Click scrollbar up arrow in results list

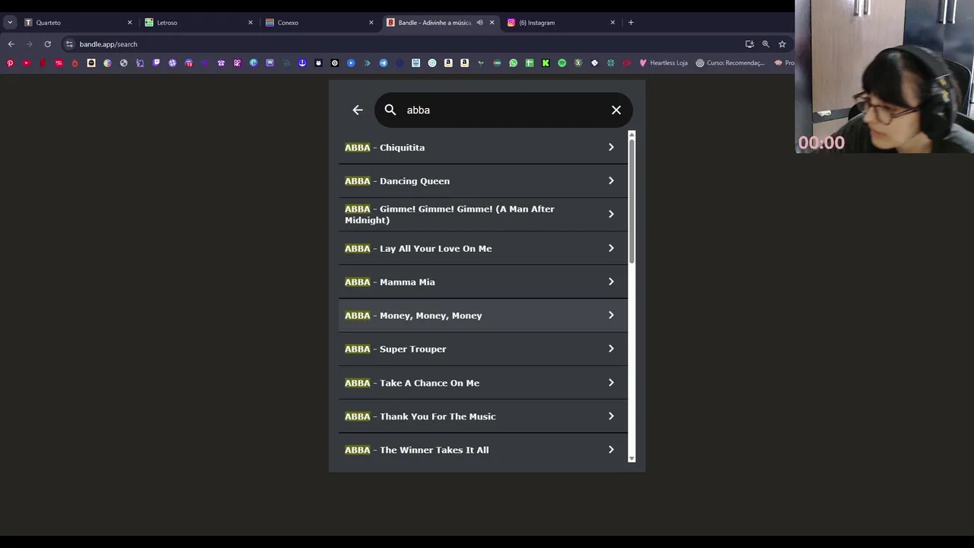pos(632,135)
